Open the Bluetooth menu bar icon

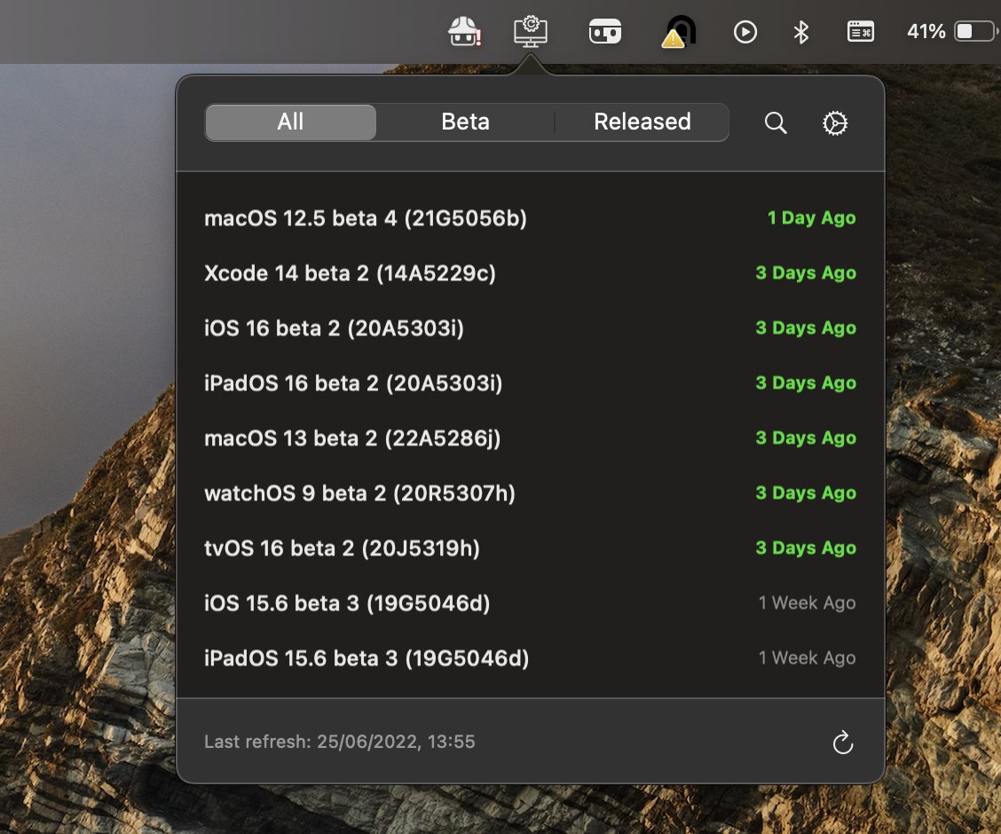[x=801, y=32]
